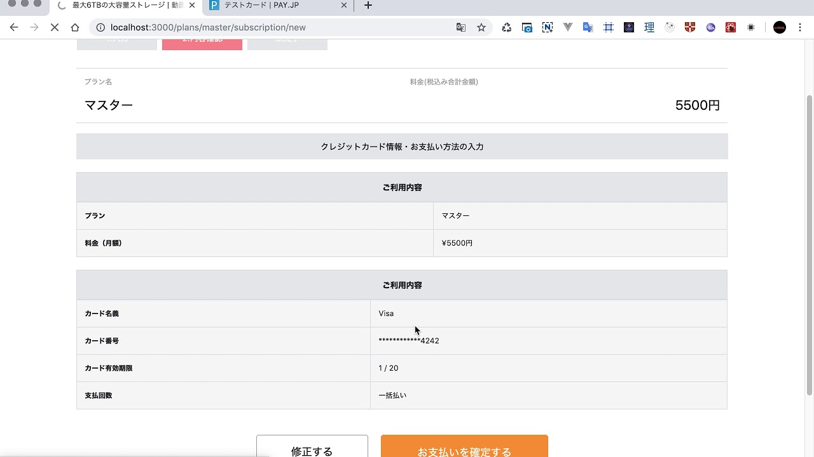Screen dimensions: 814x457
Task: Translate this page via address bar
Action: [x=461, y=27]
